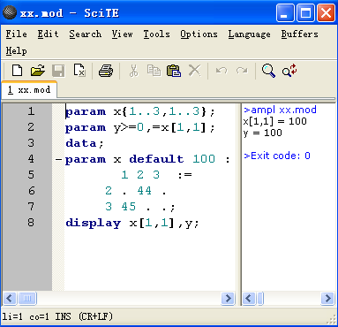This screenshot has height=327, width=338.
Task: Open the Buffers menu
Action: tap(299, 34)
